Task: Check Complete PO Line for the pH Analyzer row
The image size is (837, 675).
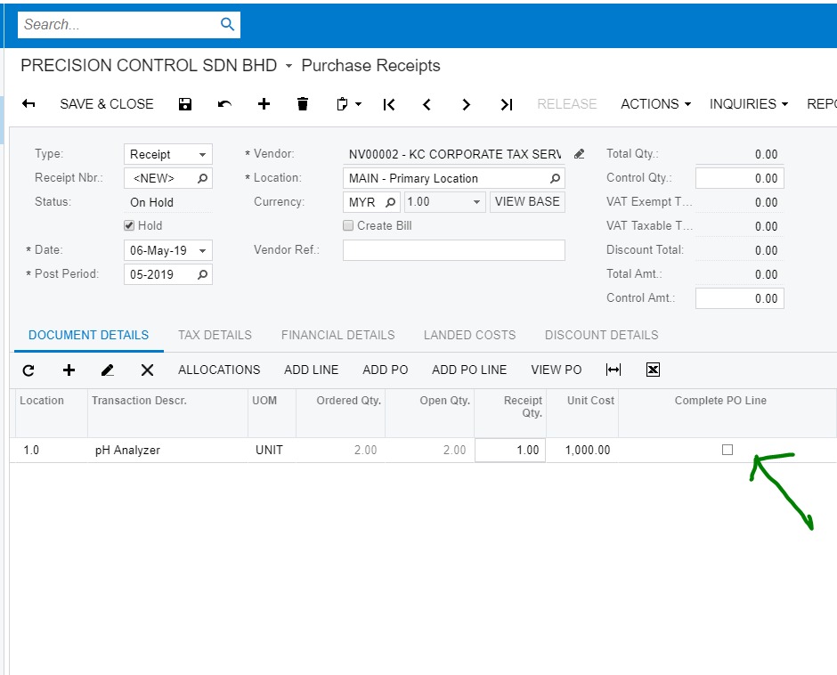Action: (x=727, y=450)
